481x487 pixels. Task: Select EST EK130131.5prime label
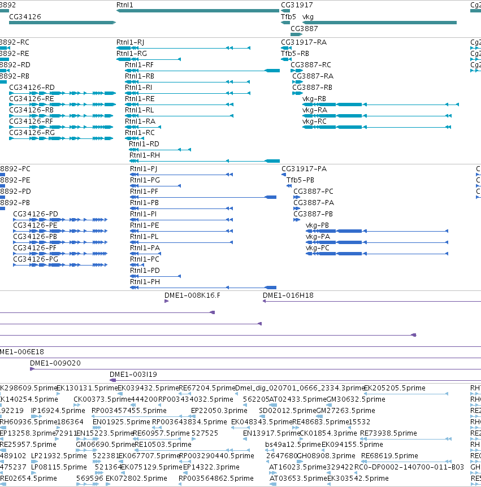(x=87, y=388)
